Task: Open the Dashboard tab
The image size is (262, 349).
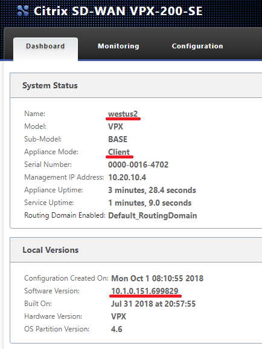Action: click(45, 49)
